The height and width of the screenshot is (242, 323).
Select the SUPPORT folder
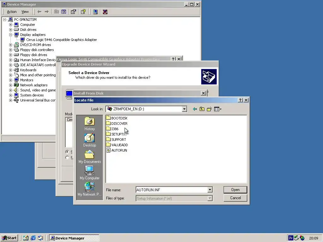tap(116, 140)
